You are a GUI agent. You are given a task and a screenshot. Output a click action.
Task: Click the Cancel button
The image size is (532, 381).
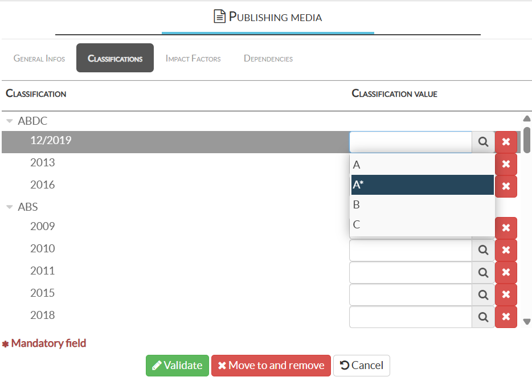point(361,365)
